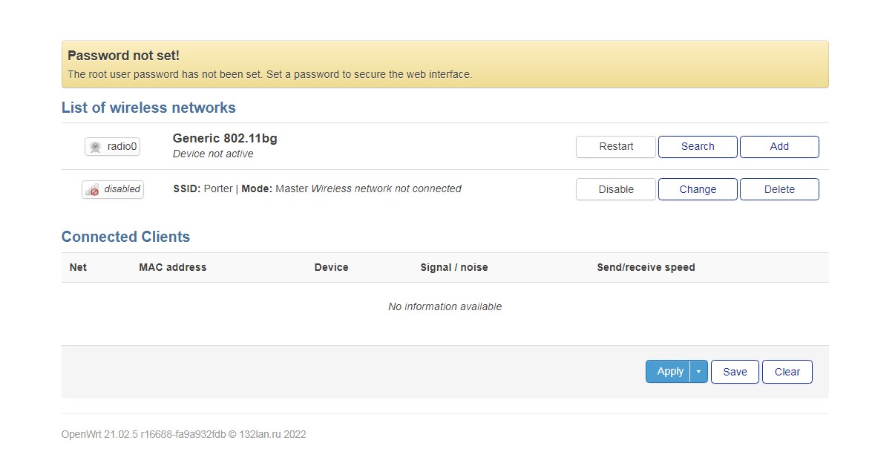
Task: Restart the Generic 802.11bg radio
Action: (615, 146)
